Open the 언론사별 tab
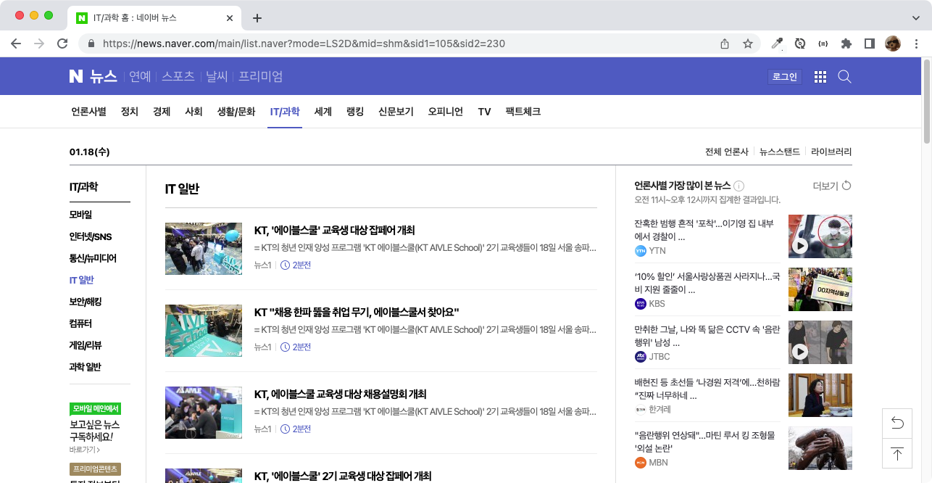 (88, 112)
